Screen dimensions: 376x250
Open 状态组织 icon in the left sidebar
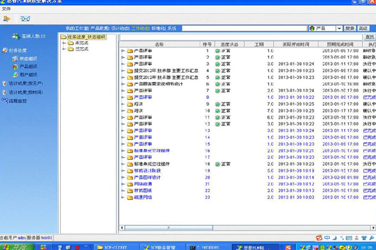coord(15,59)
